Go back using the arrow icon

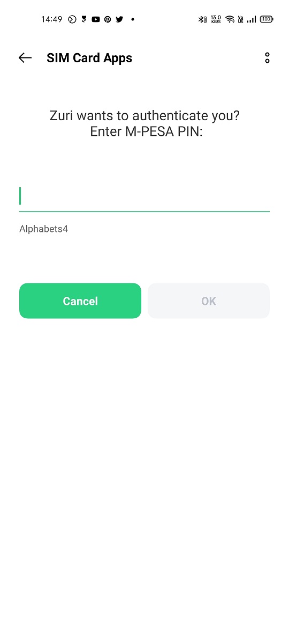(25, 58)
